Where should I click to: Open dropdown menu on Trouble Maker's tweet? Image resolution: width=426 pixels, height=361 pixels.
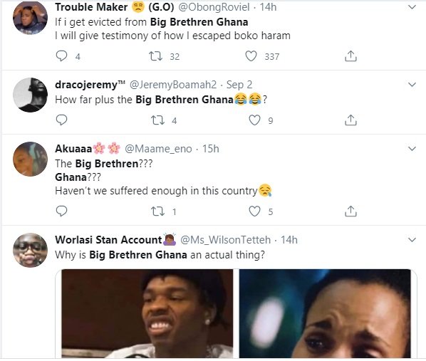pyautogui.click(x=412, y=7)
